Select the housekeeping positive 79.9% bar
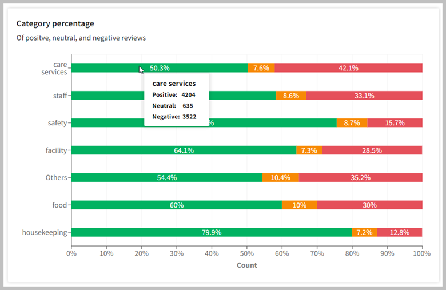The width and height of the screenshot is (446, 290). [212, 232]
